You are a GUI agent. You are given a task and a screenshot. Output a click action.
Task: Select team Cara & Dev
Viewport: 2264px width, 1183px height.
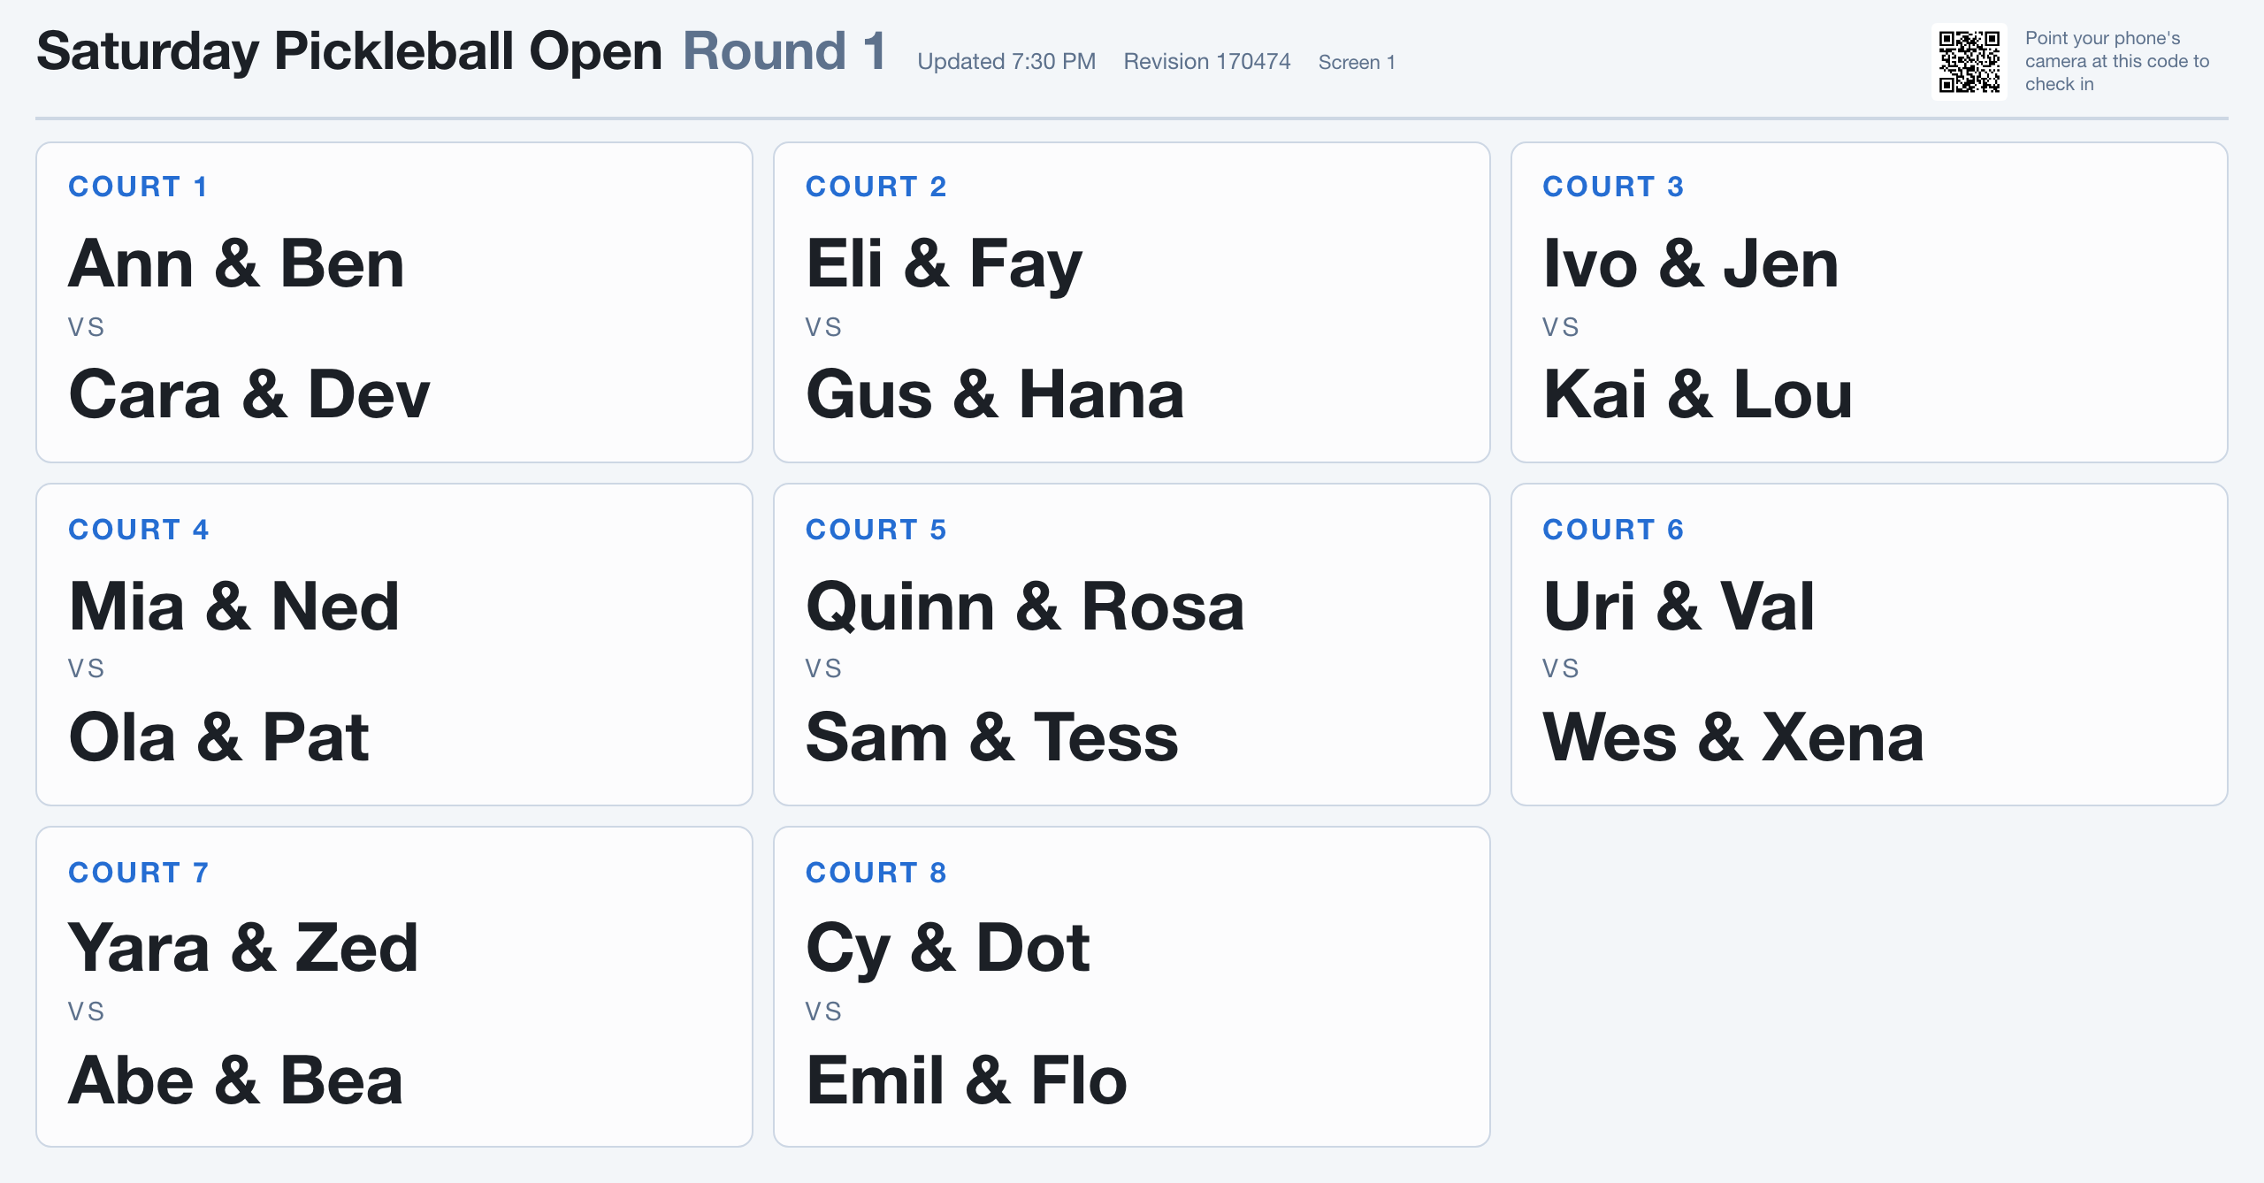coord(249,394)
